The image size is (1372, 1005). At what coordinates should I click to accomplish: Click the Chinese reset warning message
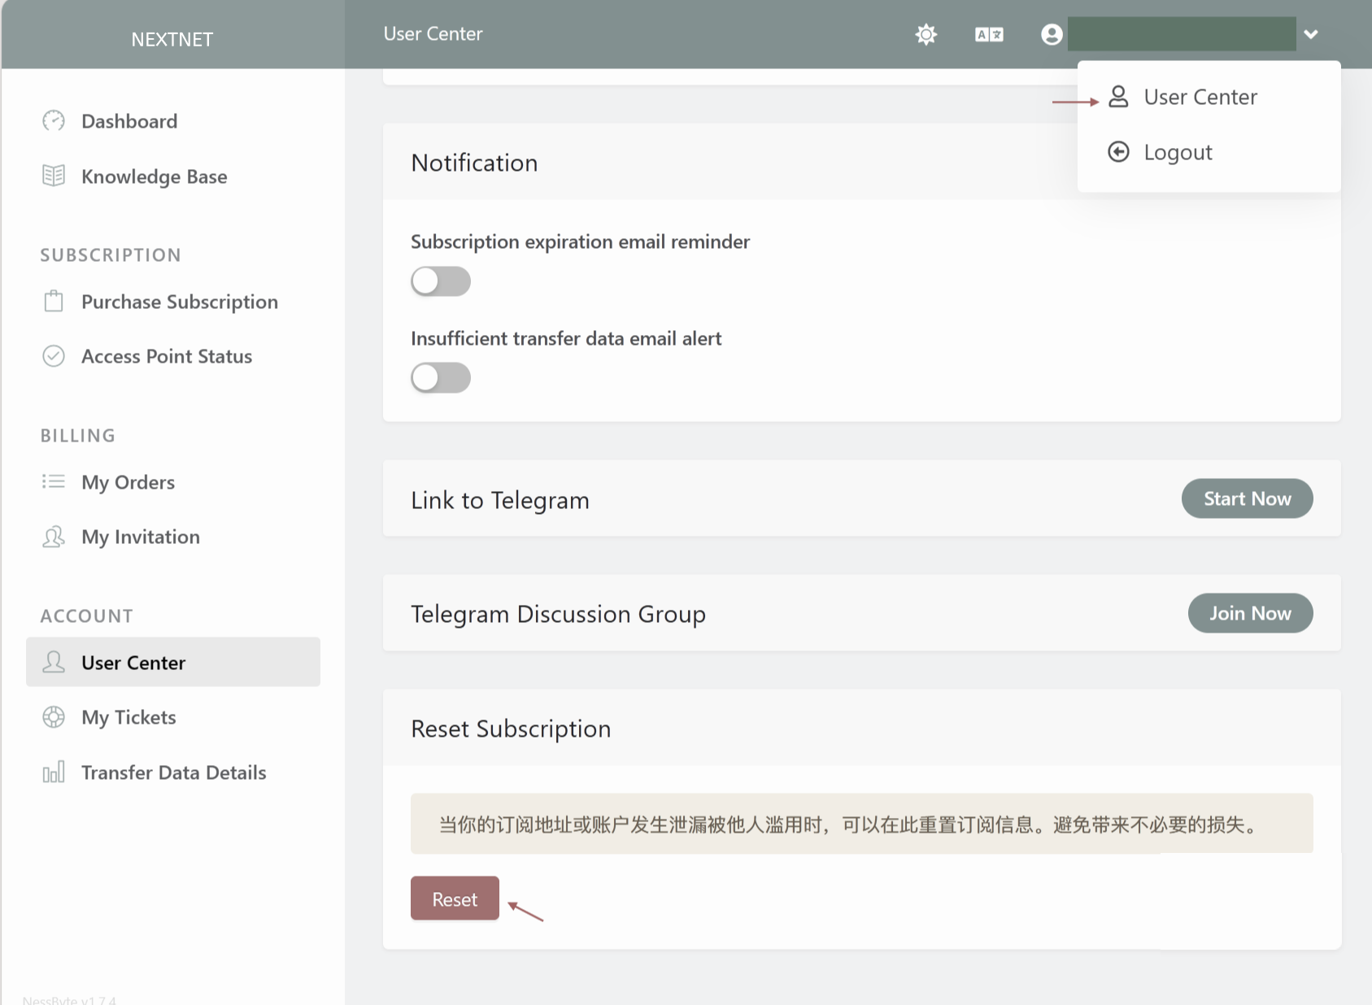click(x=862, y=824)
